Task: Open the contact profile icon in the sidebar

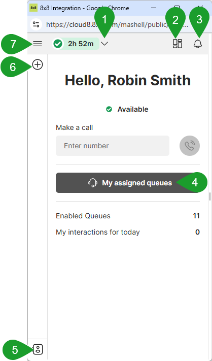Action: point(38,349)
